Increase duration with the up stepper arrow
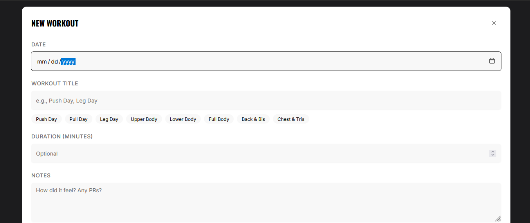The width and height of the screenshot is (530, 223). click(493, 152)
